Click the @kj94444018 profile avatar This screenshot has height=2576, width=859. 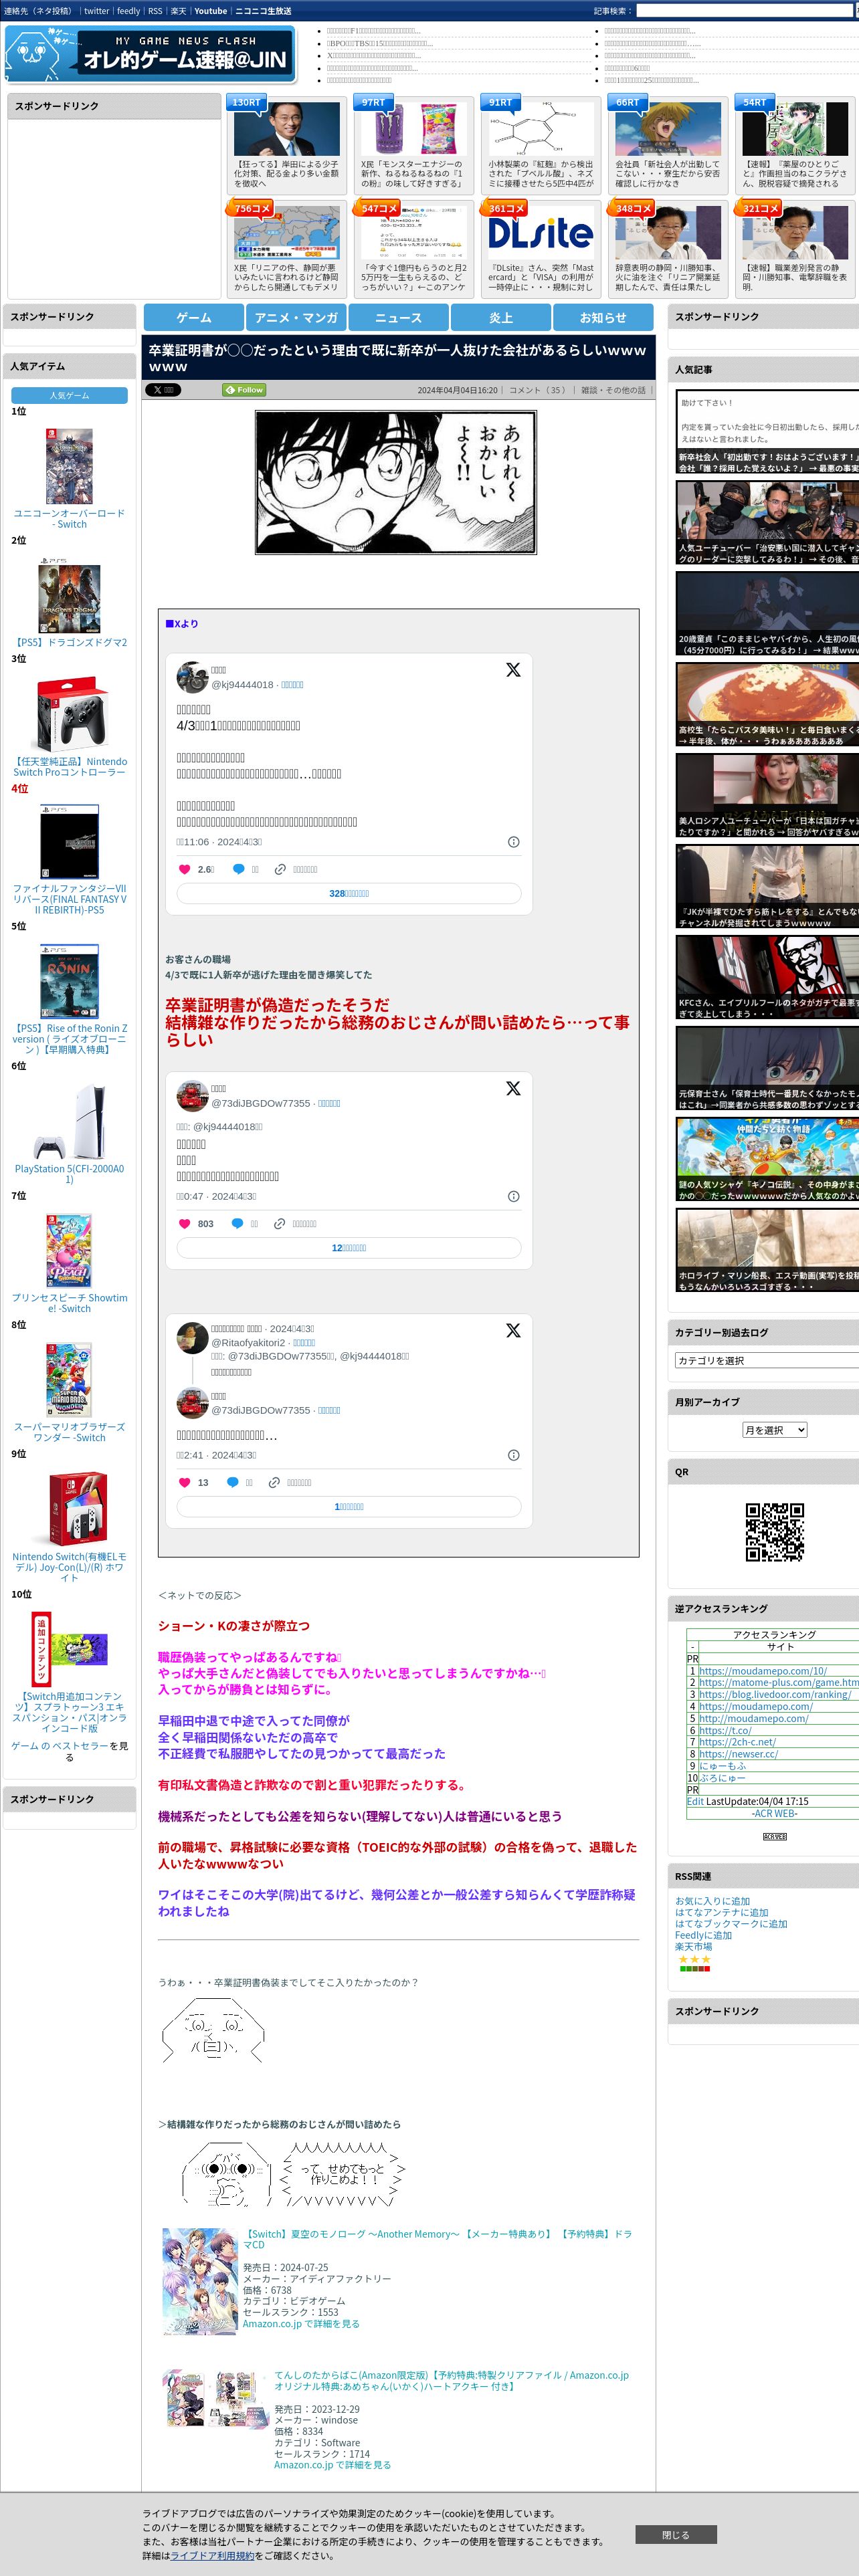192,677
